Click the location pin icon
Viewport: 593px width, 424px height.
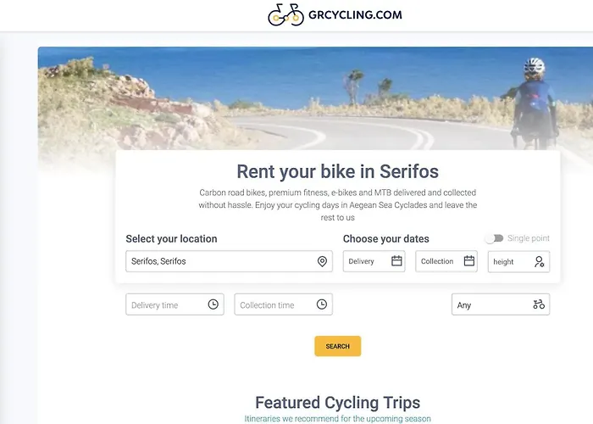(x=322, y=262)
